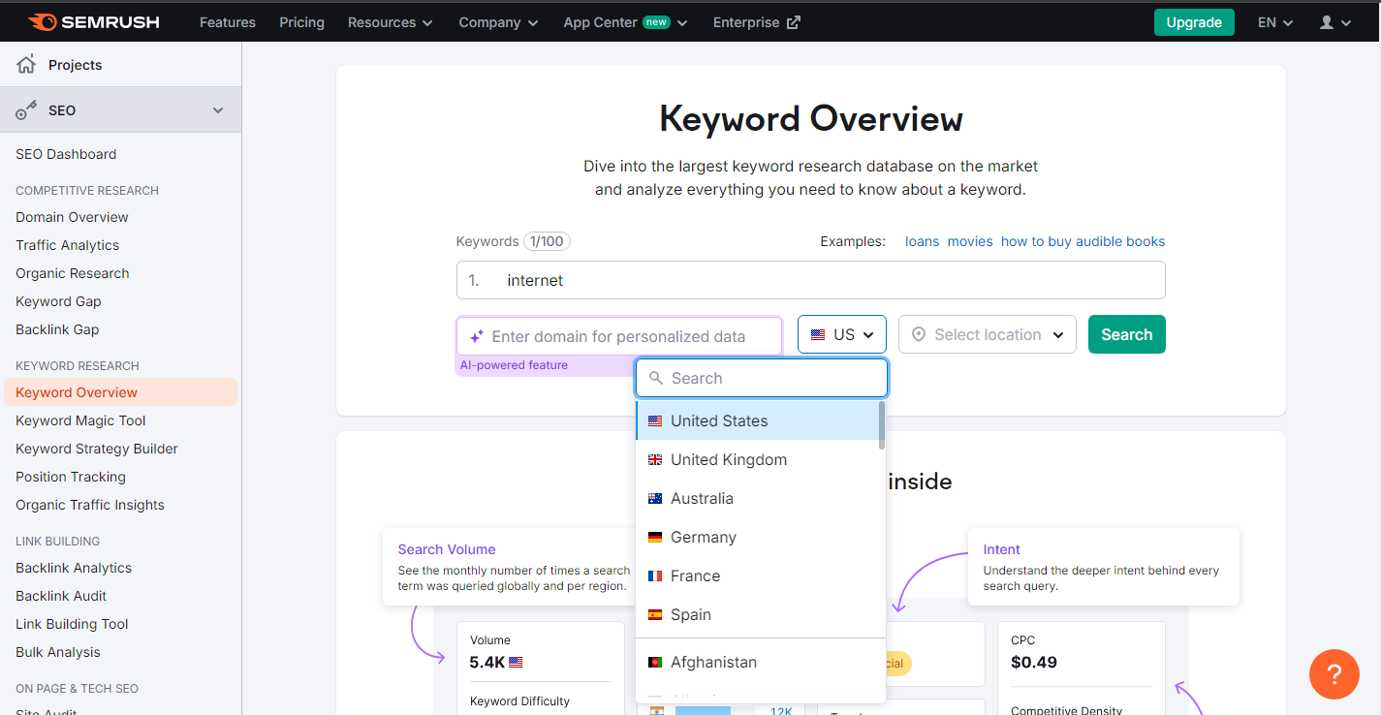Click the green Search button
Screen dimensions: 1381x715
pos(1127,334)
